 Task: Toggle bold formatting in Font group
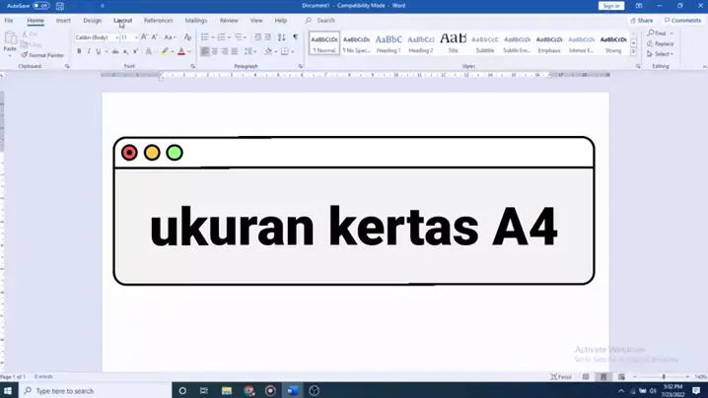click(x=79, y=51)
